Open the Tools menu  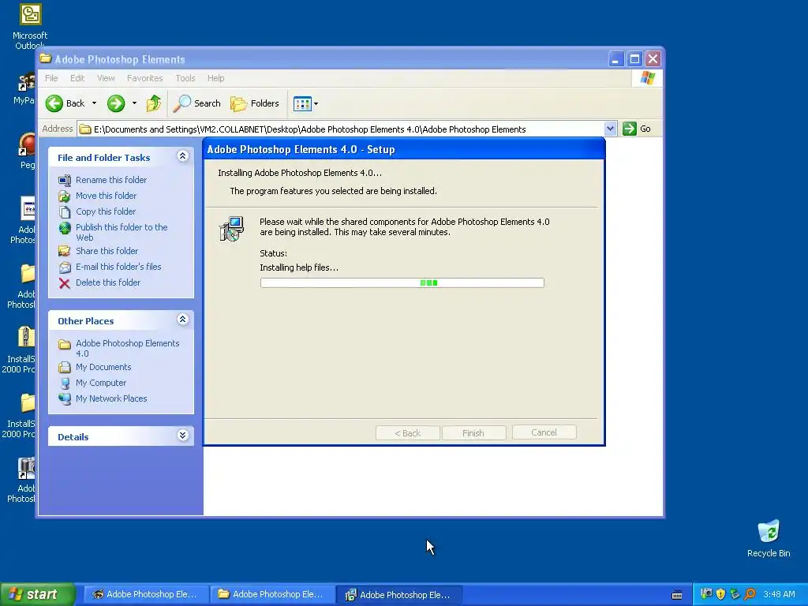(x=185, y=78)
